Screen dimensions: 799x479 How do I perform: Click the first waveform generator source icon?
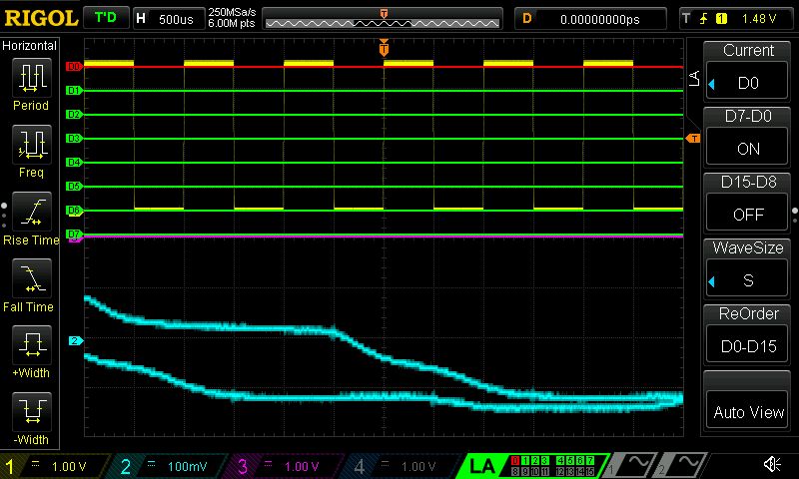coord(631,464)
